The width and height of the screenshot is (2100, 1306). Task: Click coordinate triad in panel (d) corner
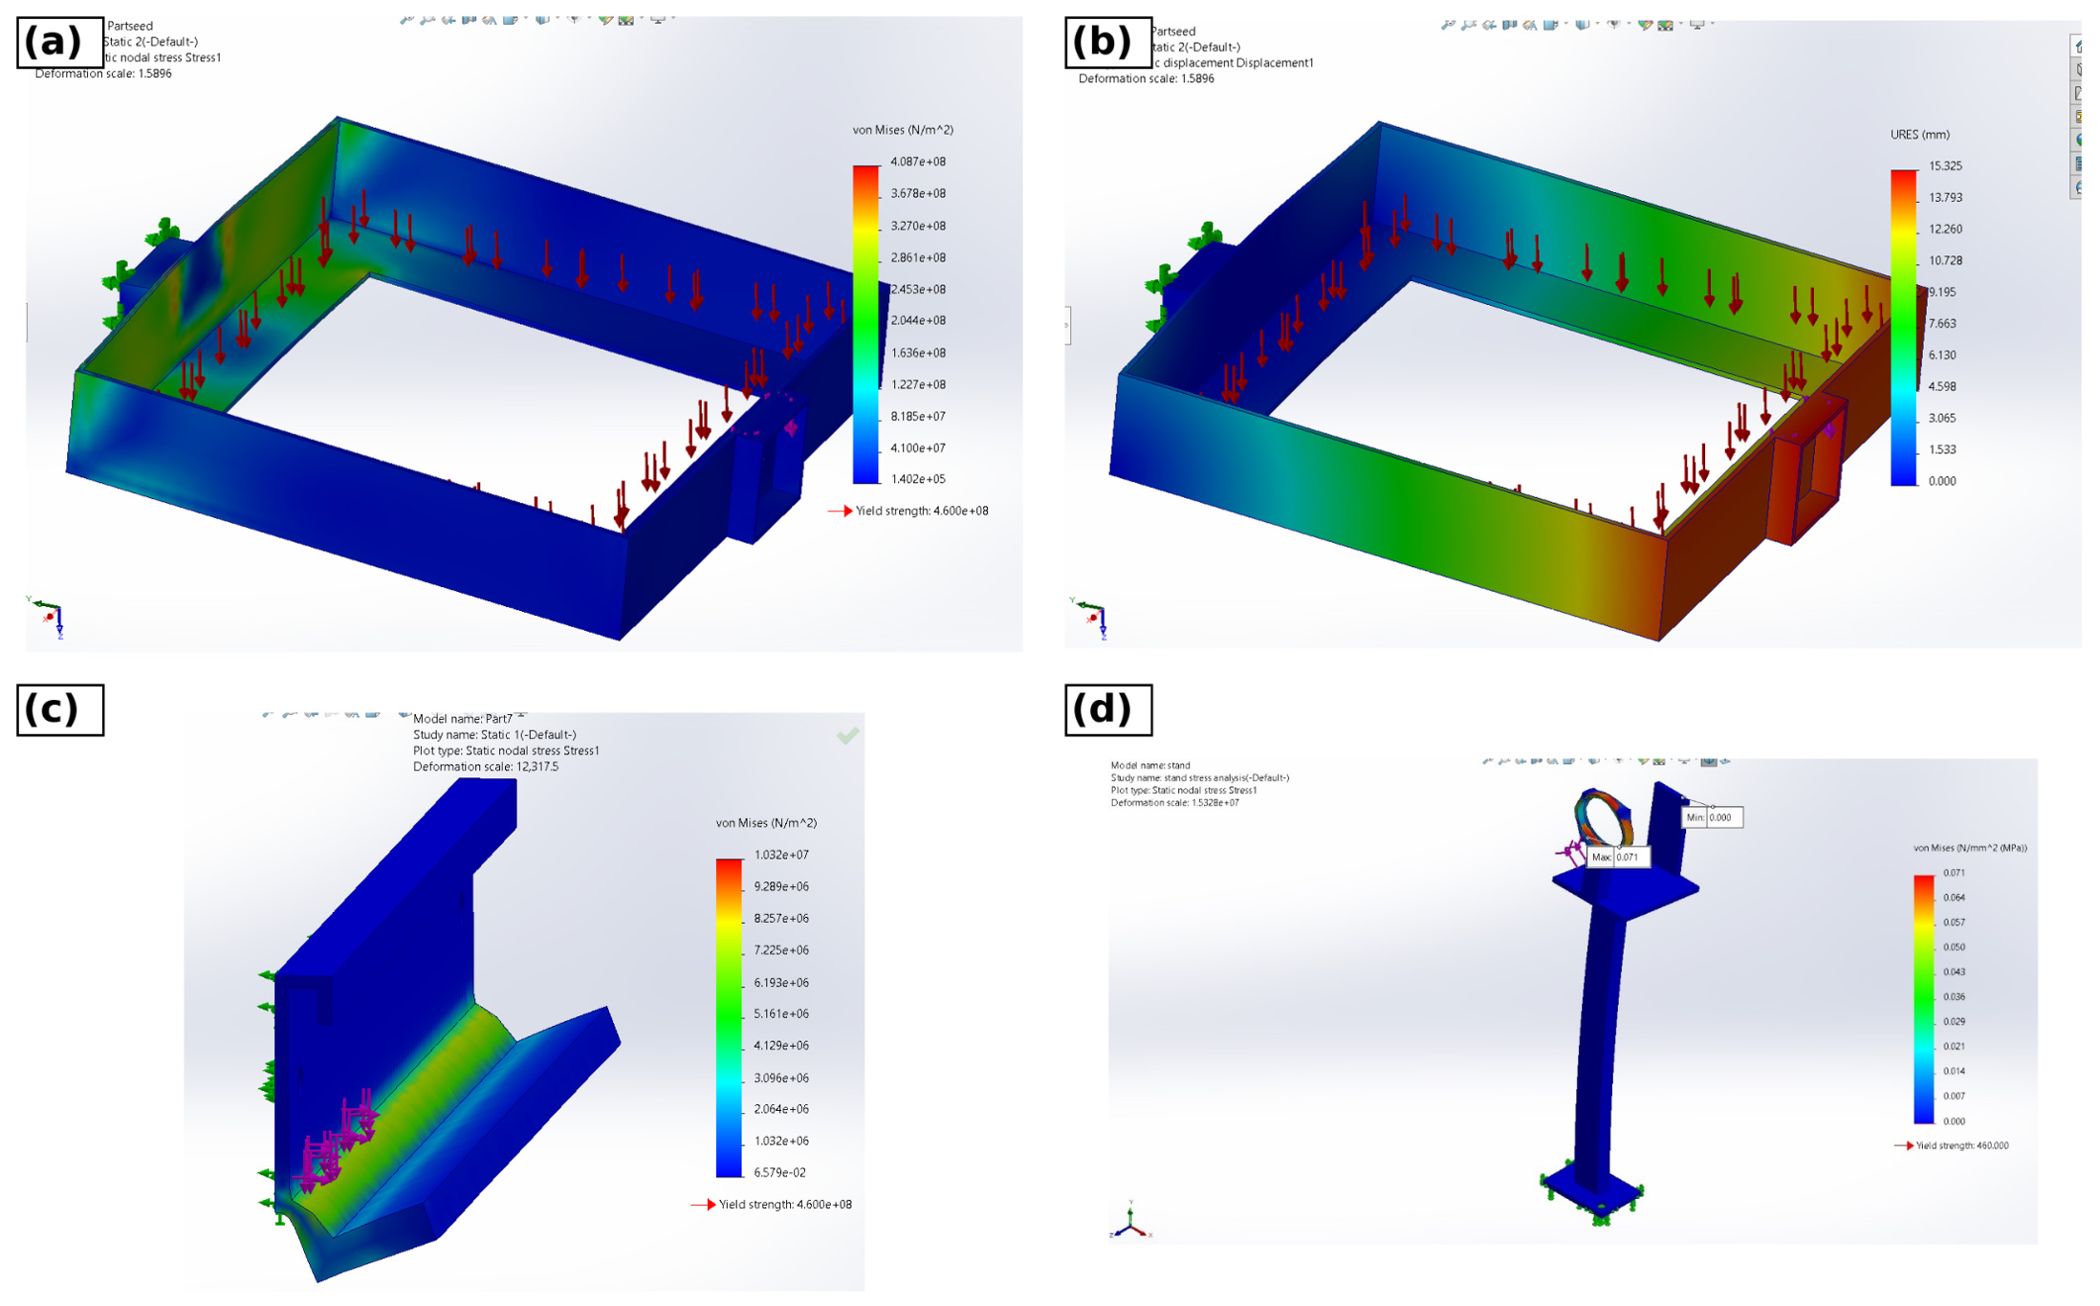click(1130, 1221)
